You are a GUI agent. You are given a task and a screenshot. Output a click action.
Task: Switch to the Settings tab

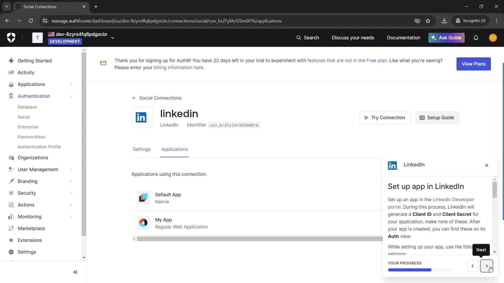tap(141, 149)
